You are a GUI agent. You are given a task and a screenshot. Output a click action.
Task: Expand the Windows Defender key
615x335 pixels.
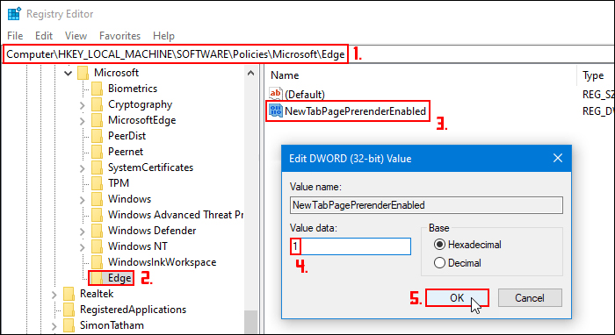(x=82, y=231)
